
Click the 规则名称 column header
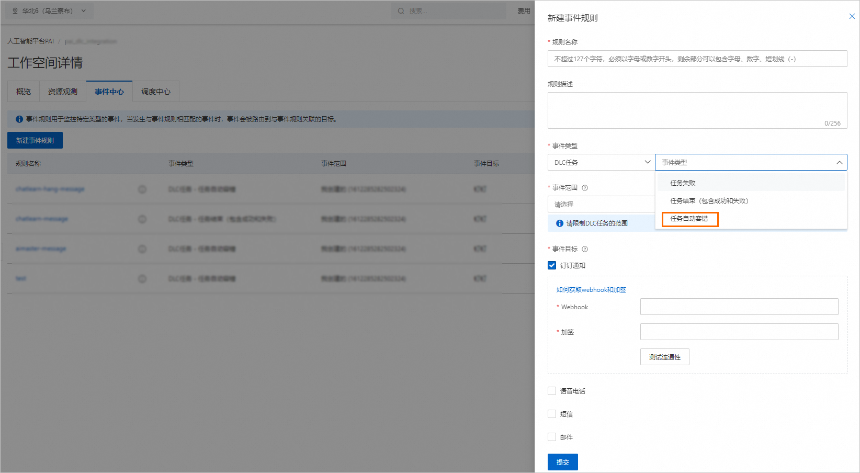pos(28,164)
